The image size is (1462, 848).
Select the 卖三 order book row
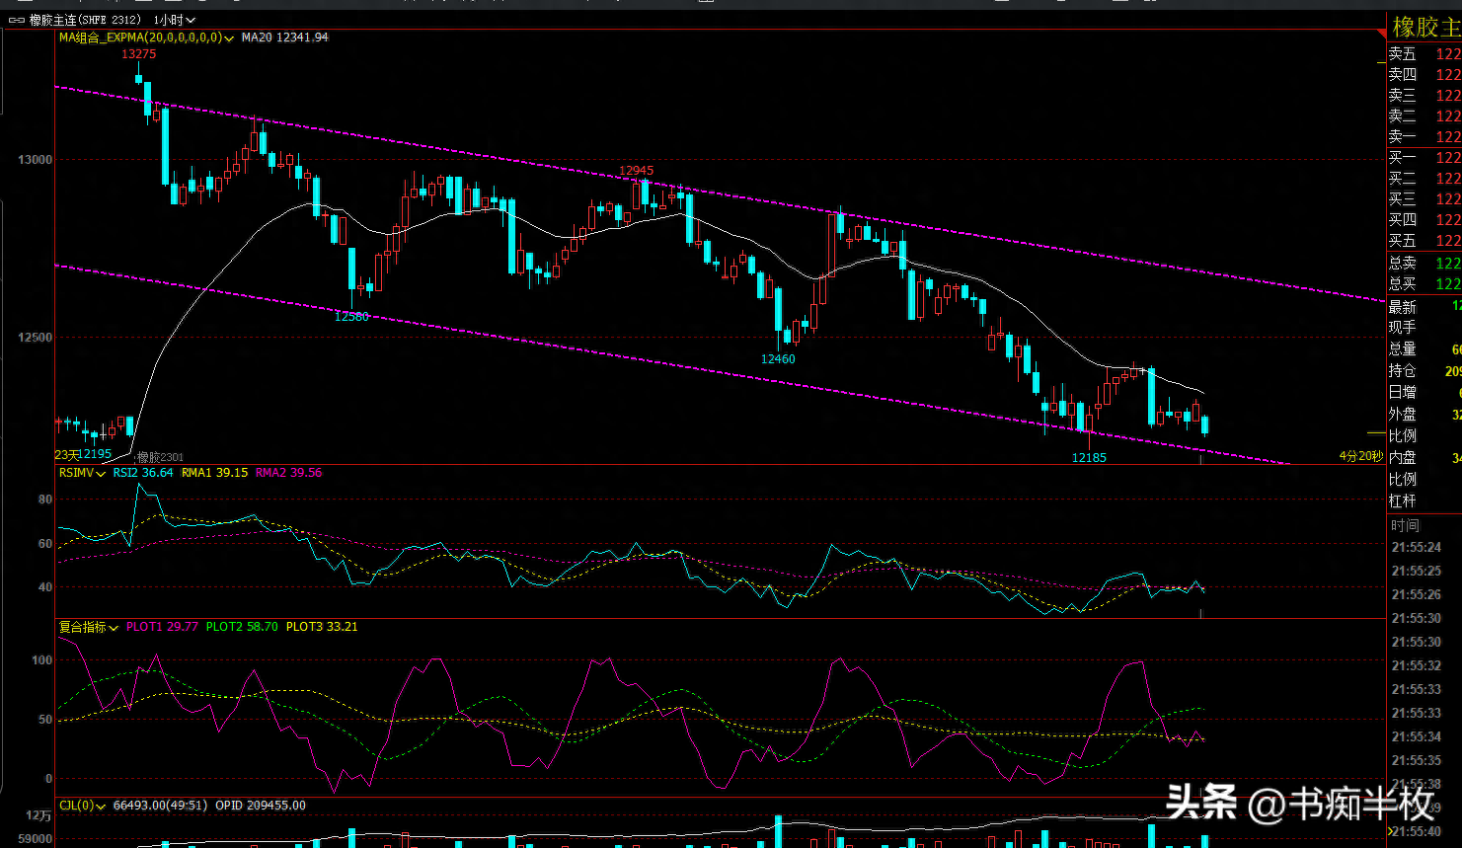[1424, 96]
